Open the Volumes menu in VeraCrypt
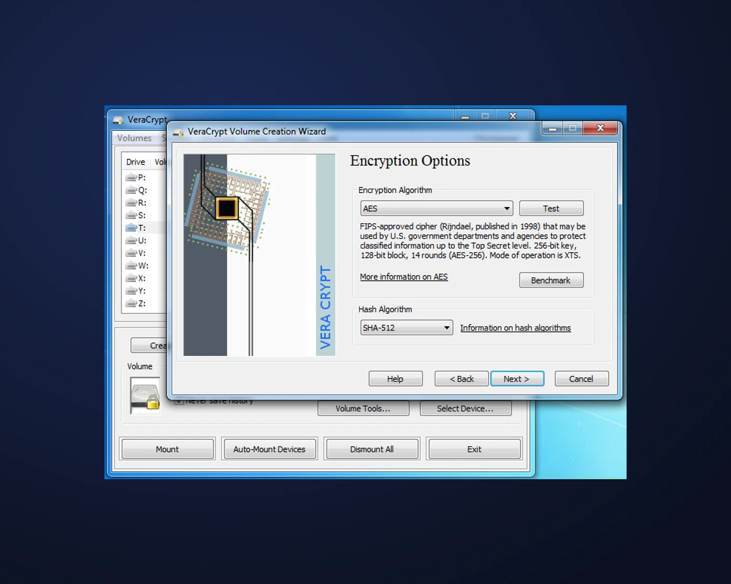Screen dimensions: 731x584 (x=134, y=138)
